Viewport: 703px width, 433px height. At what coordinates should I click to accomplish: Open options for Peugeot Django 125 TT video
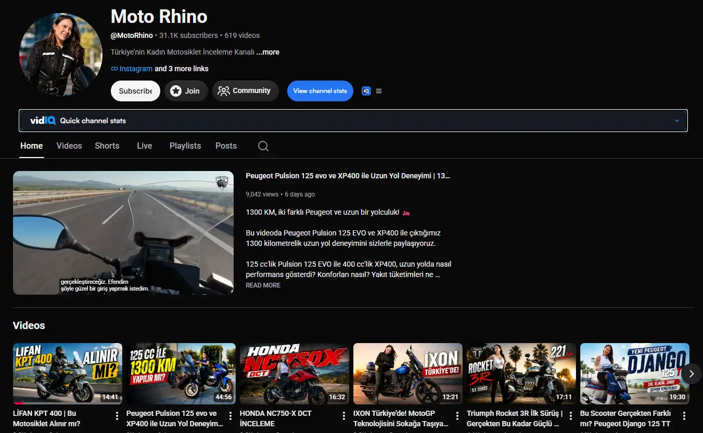684,416
